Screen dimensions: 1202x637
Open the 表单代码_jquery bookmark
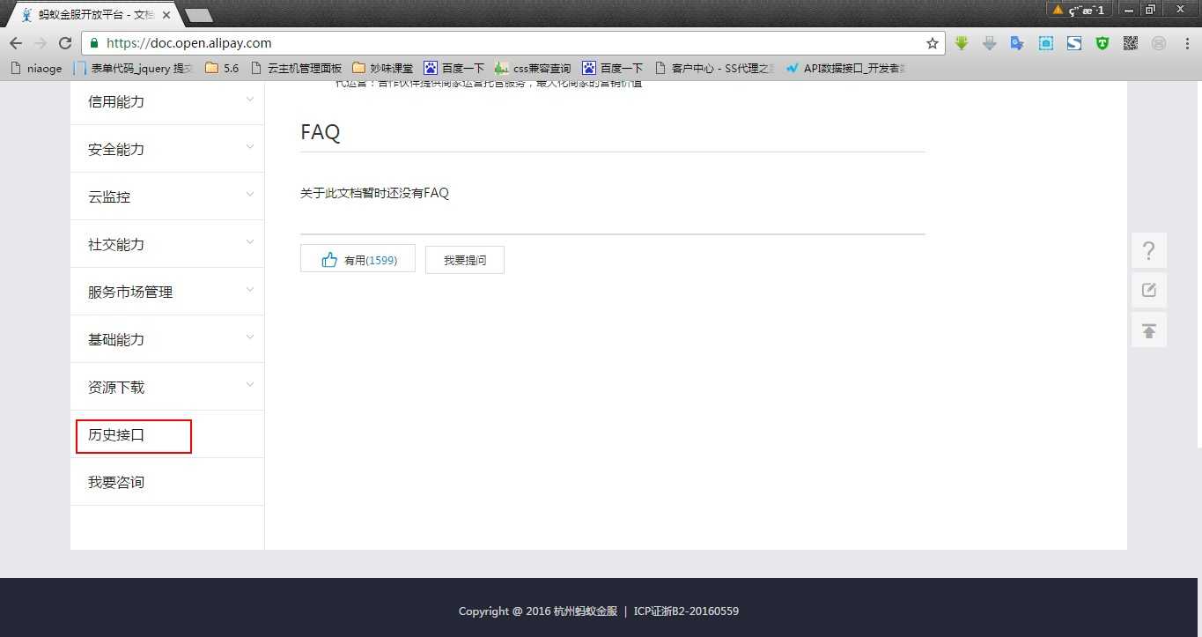[x=134, y=68]
